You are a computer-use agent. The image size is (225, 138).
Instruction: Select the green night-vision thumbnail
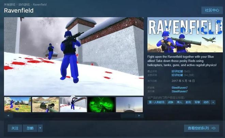(x=101, y=105)
